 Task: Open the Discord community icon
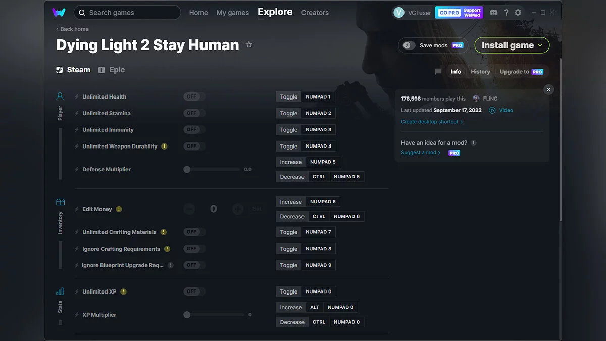493,12
